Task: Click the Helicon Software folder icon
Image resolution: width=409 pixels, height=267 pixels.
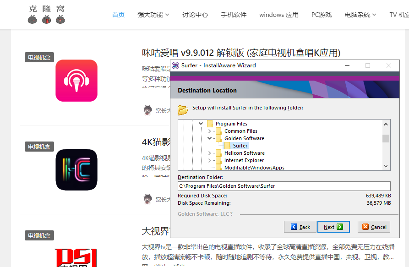Action: (x=219, y=153)
